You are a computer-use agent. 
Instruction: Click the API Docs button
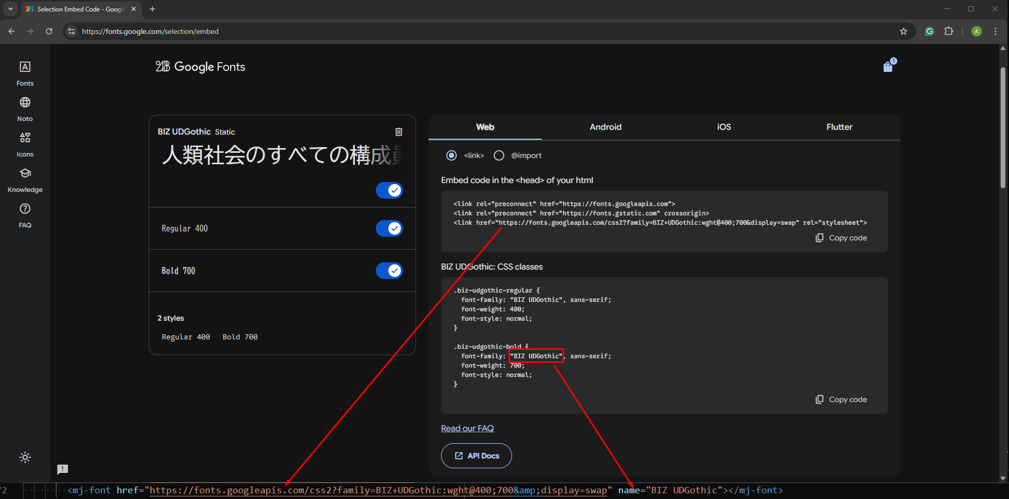[476, 456]
